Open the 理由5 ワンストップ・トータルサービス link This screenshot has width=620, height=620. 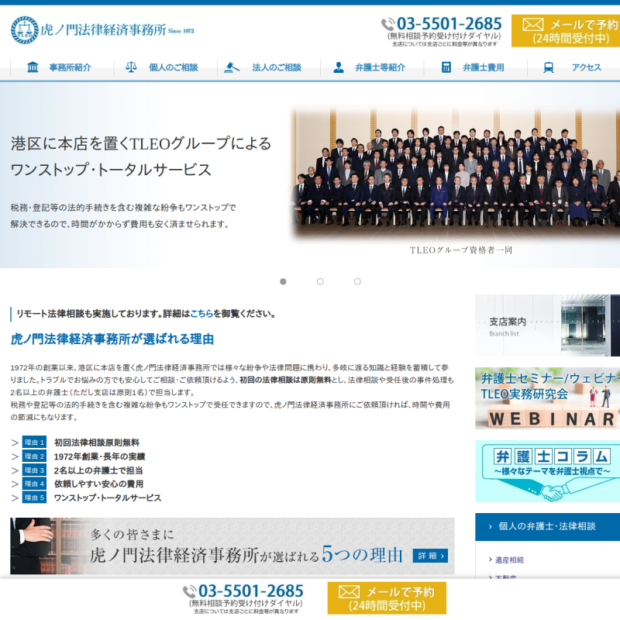[x=108, y=498]
